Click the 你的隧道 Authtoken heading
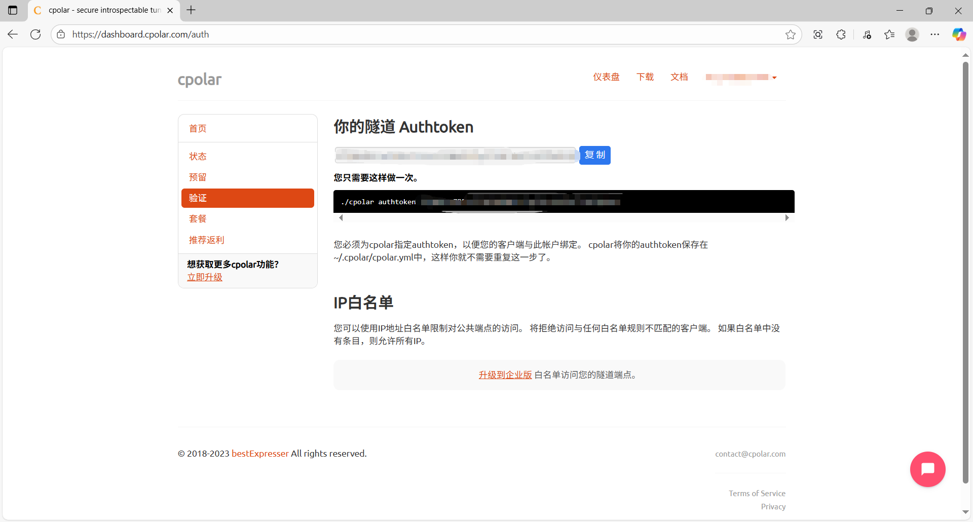 pyautogui.click(x=403, y=127)
